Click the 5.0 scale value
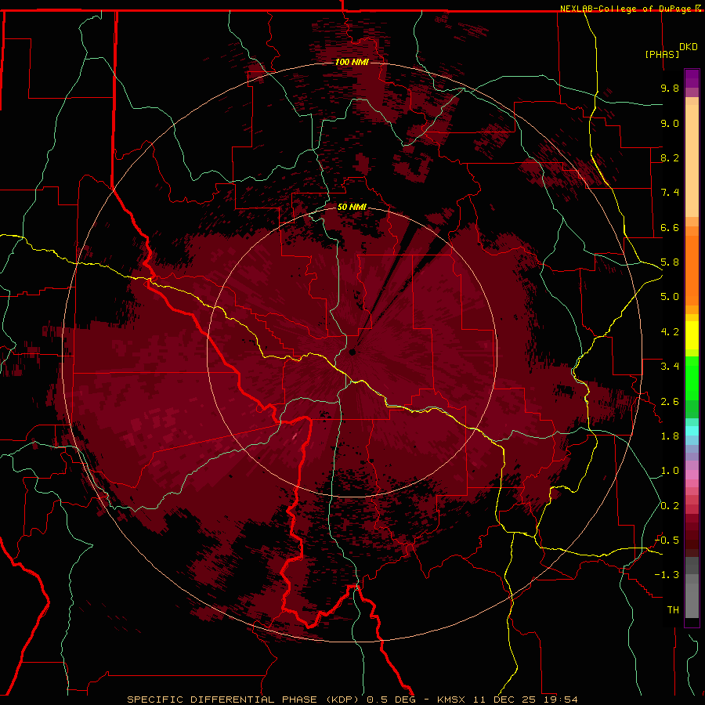The height and width of the screenshot is (705, 705). coord(670,297)
